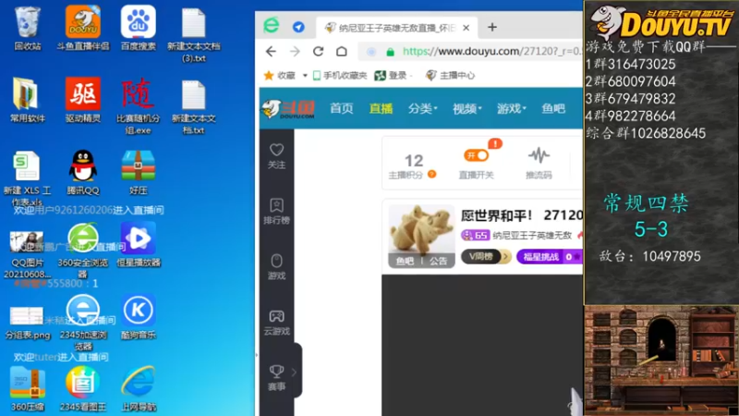
Task: Click the blue compass icon beside the tab
Action: coord(298,27)
